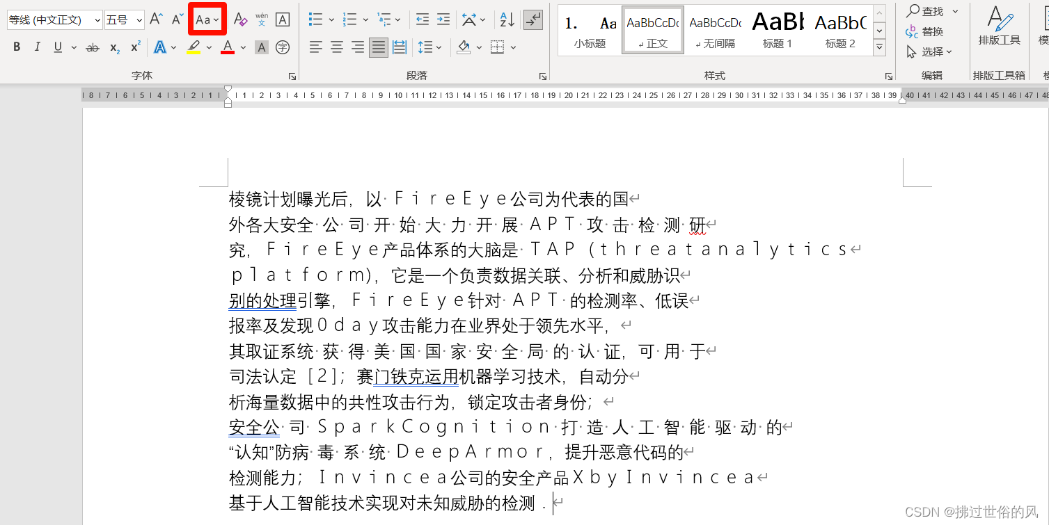Open the shading color picker arrow
The image size is (1049, 525).
[x=479, y=47]
